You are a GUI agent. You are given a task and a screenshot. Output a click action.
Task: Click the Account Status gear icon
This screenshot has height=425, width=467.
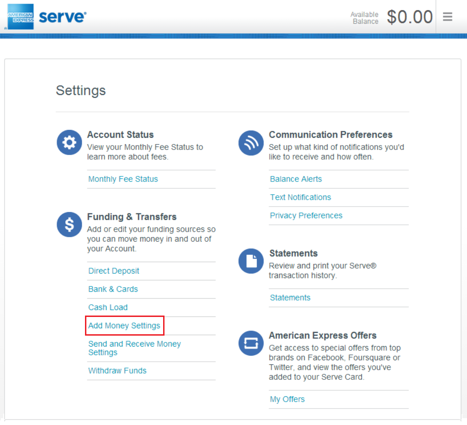[69, 142]
